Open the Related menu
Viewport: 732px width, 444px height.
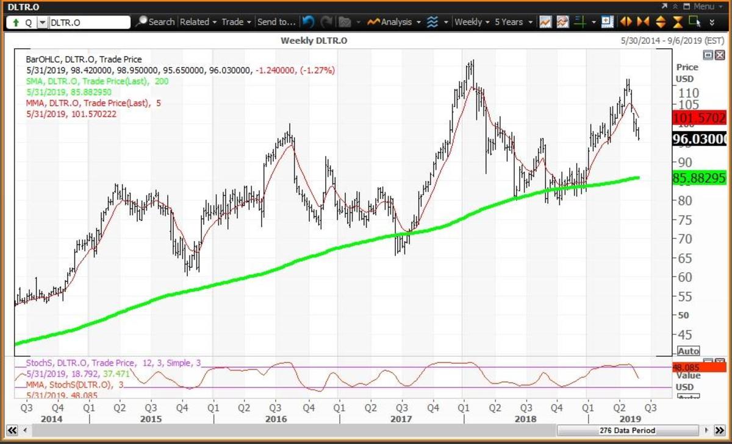(198, 22)
